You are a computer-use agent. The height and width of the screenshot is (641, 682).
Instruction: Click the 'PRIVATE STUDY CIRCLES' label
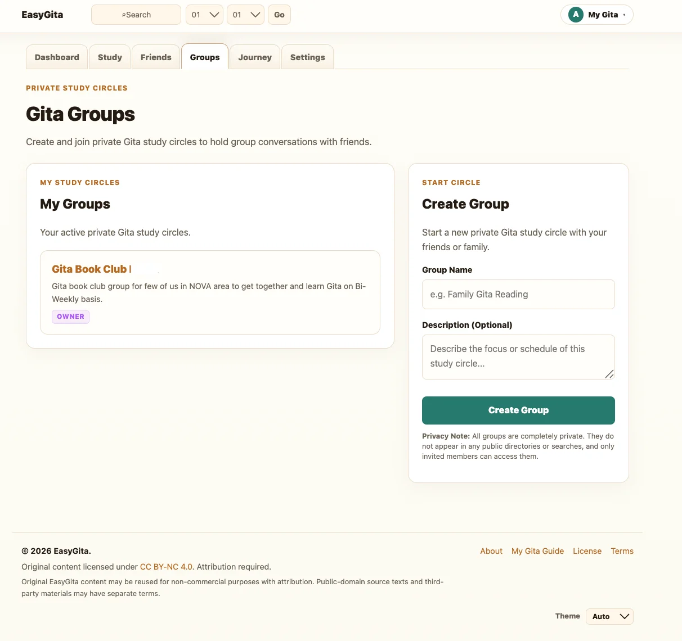tap(77, 88)
